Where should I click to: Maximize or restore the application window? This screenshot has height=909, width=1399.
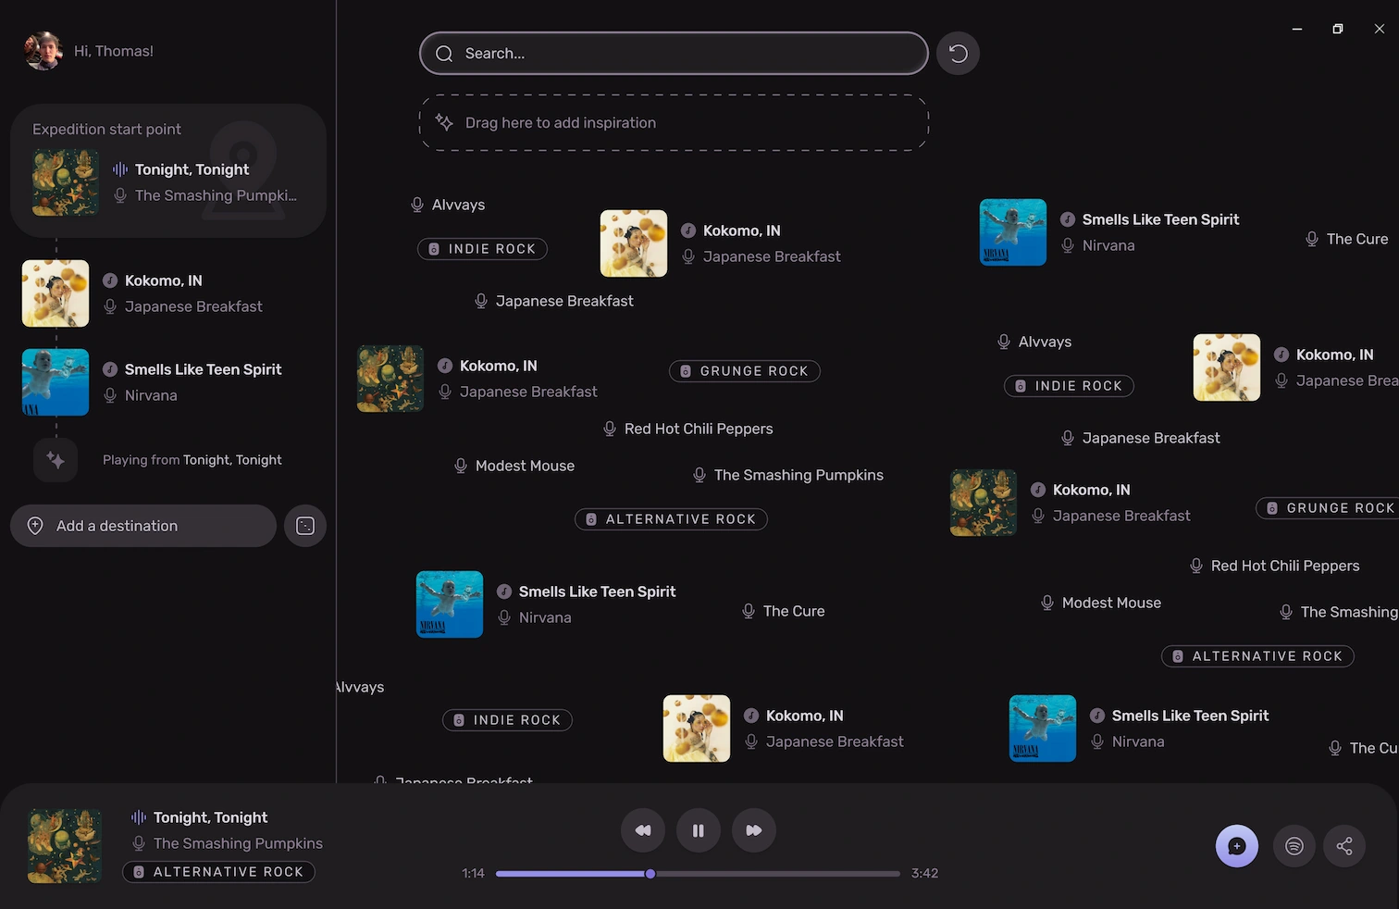click(x=1338, y=29)
